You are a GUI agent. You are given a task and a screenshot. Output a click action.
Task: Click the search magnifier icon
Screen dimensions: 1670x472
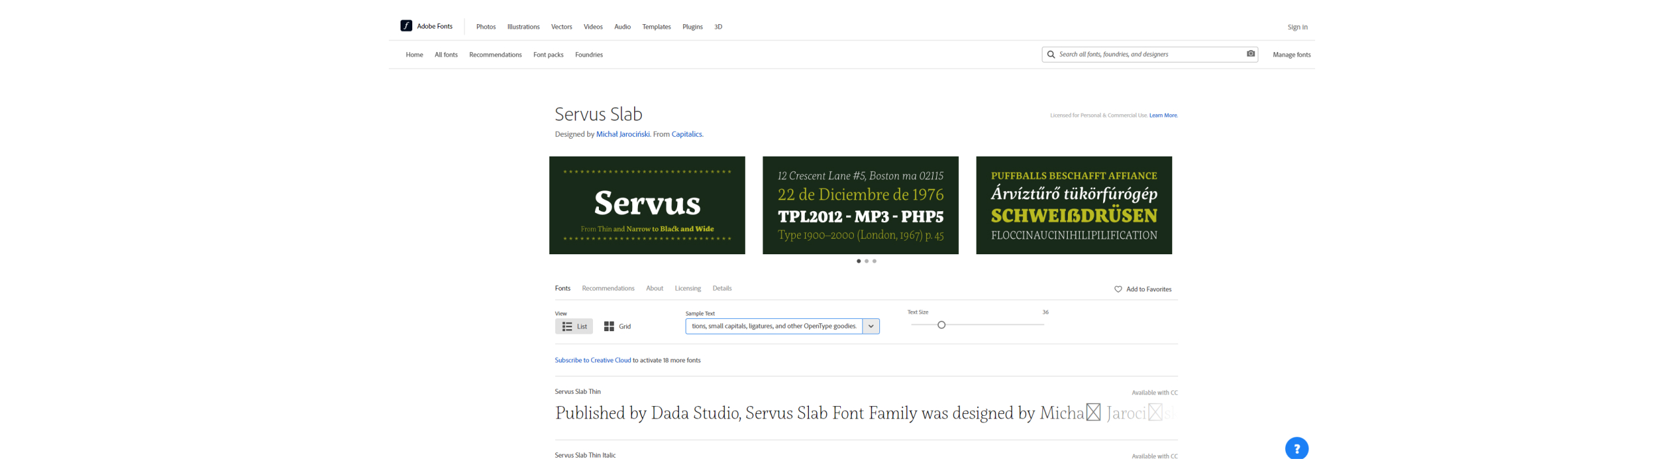coord(1050,55)
